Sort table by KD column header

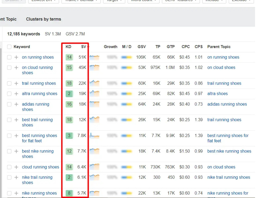click(68, 47)
